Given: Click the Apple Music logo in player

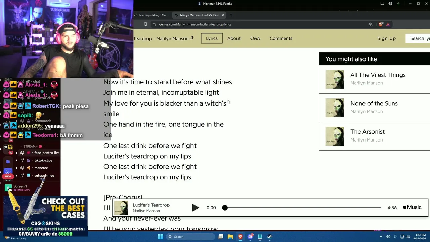Looking at the screenshot, I should point(412,207).
